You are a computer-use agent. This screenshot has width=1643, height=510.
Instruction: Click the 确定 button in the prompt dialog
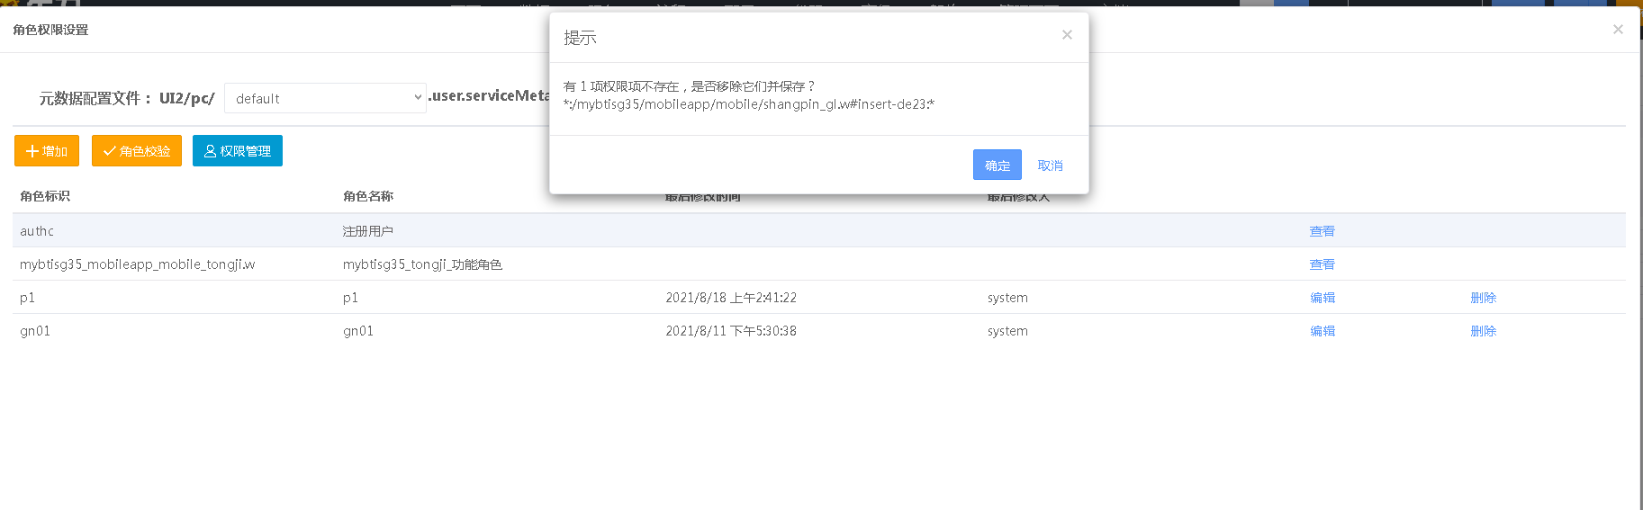click(997, 165)
